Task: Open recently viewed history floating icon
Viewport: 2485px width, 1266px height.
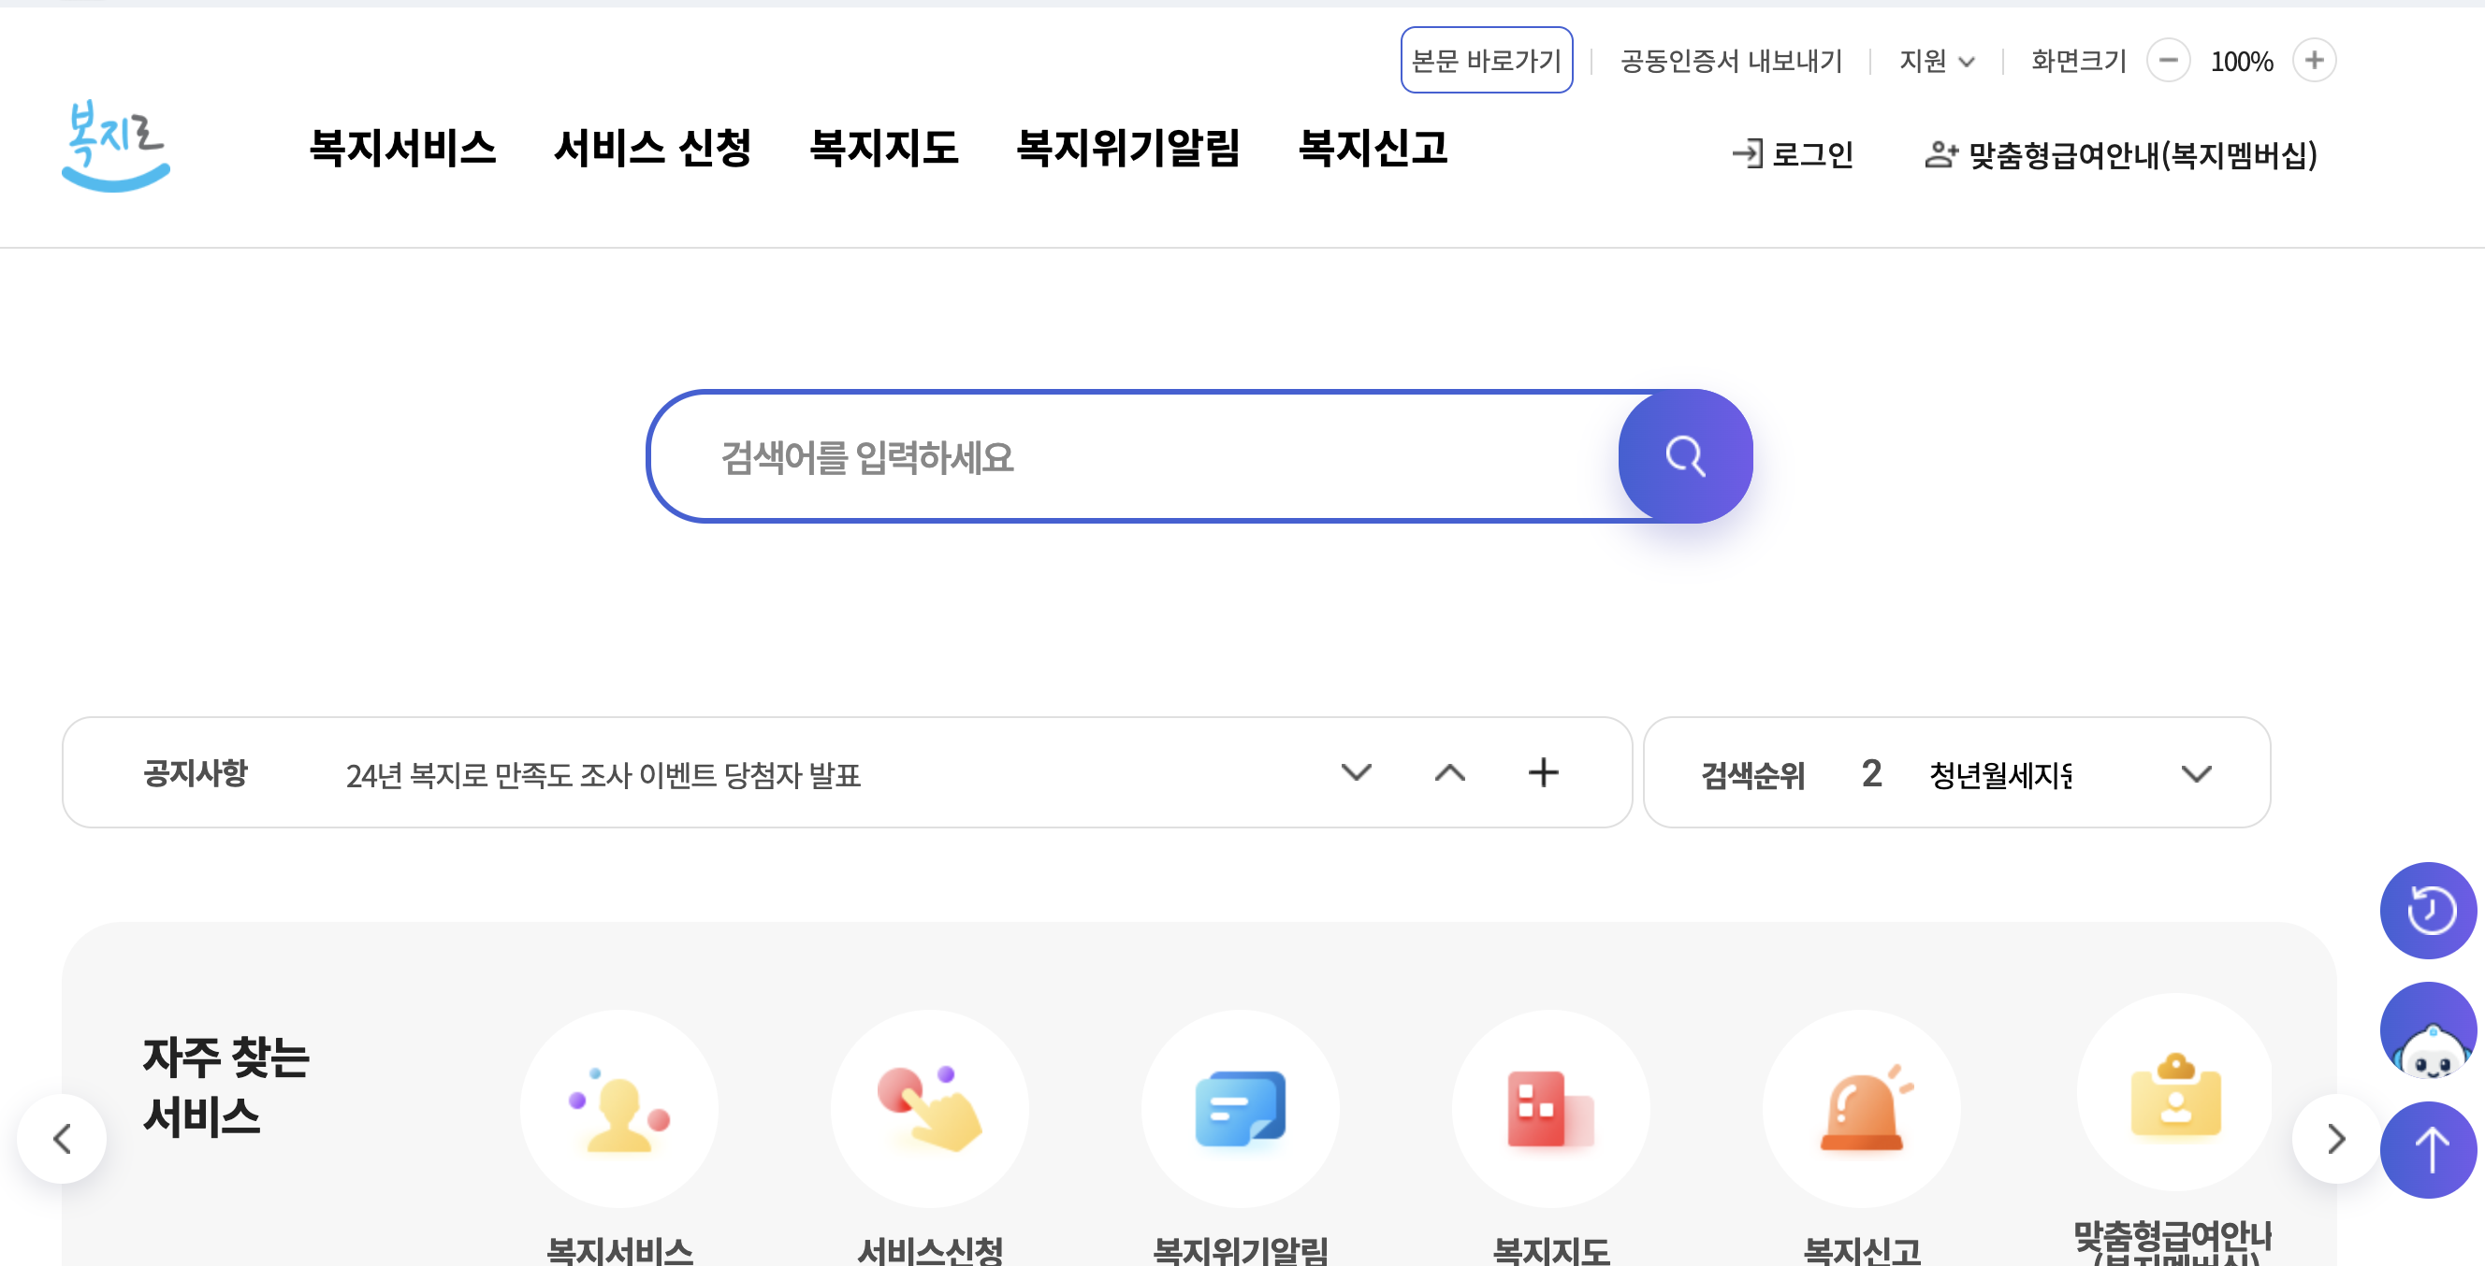Action: 2427,910
